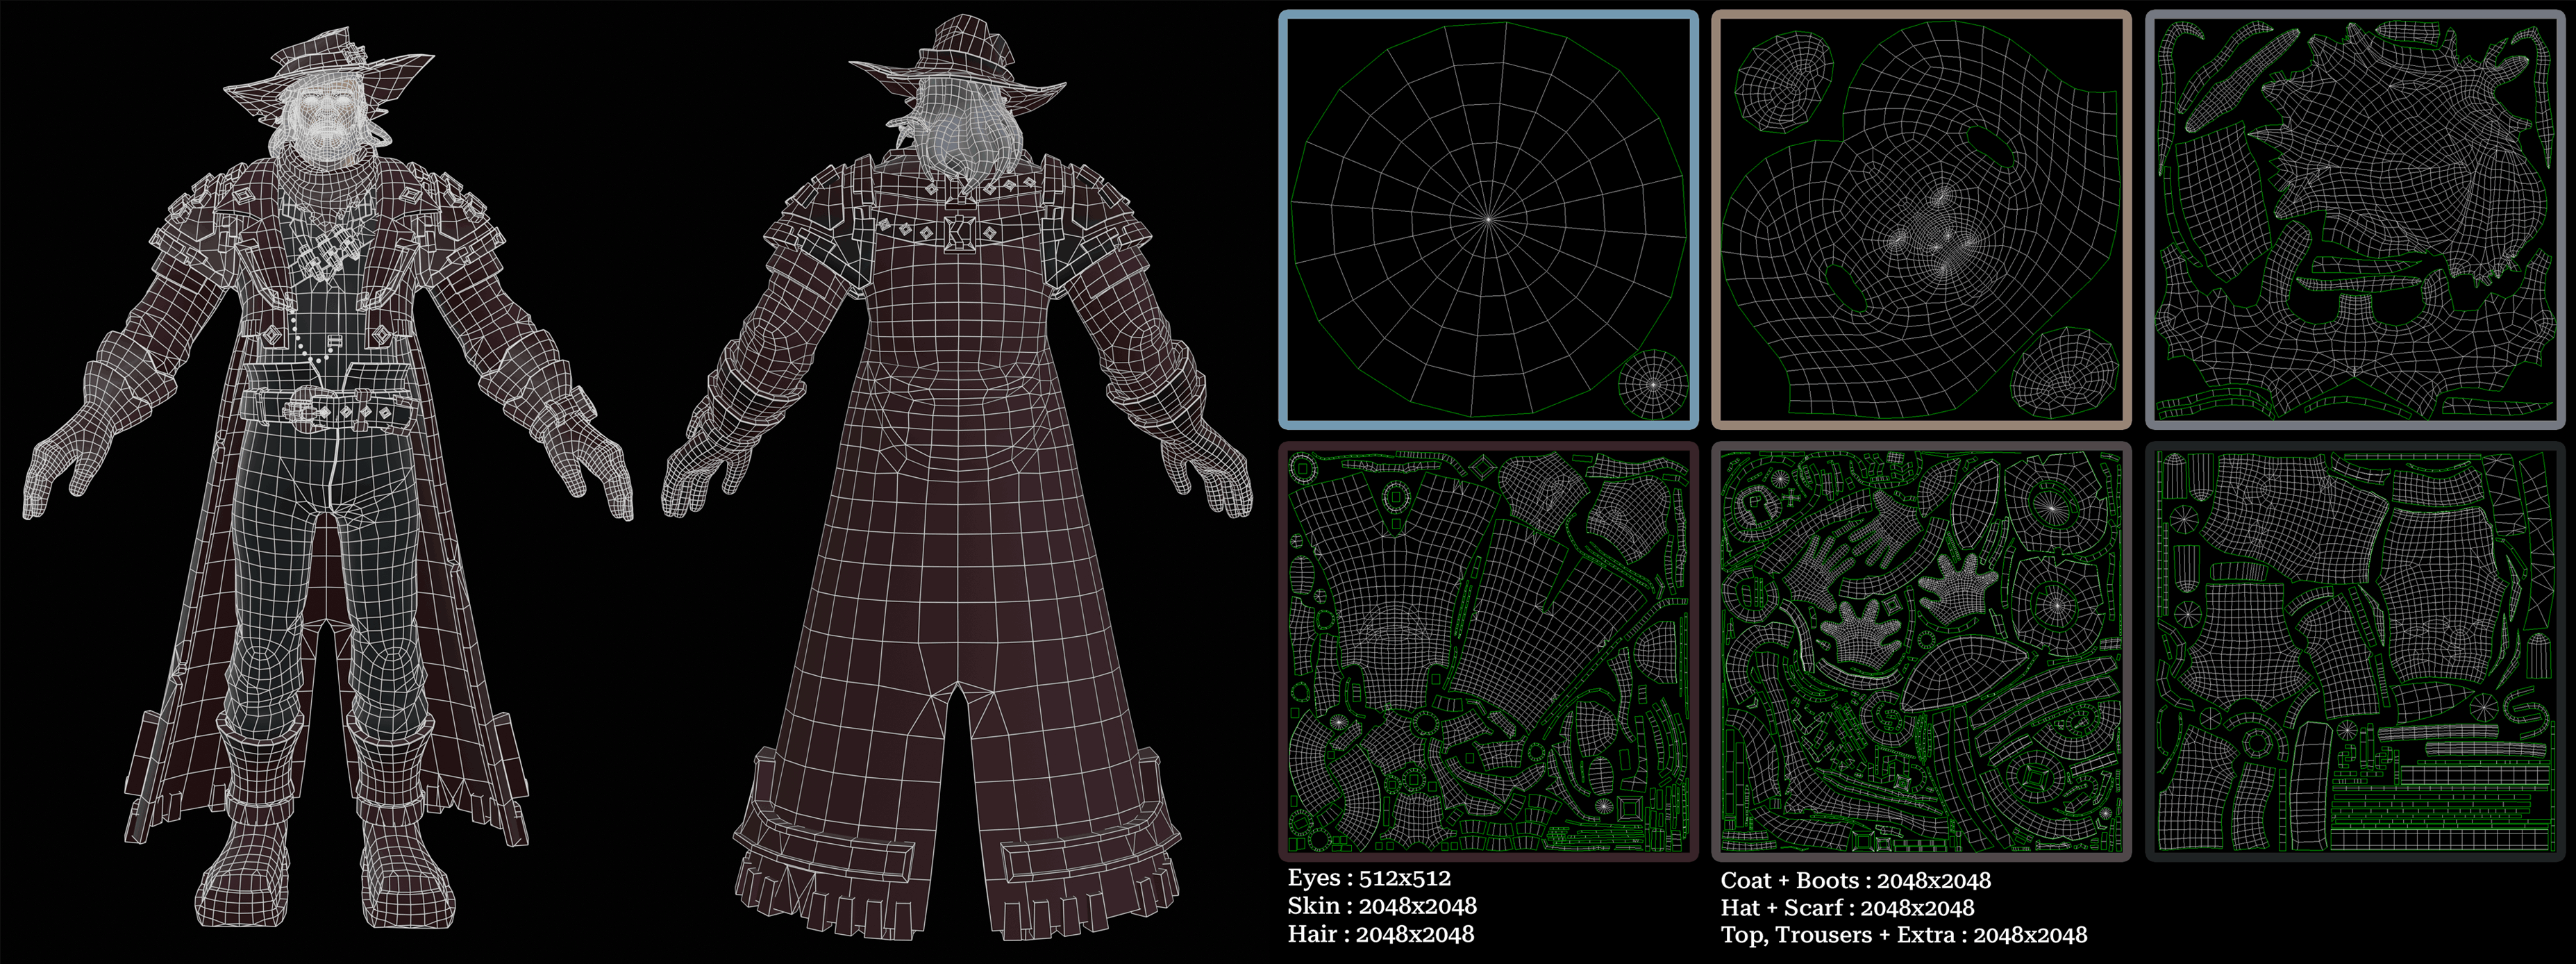The image size is (2576, 964).
Task: Click the 'Eyes : 512x512' label
Action: coord(1369,878)
